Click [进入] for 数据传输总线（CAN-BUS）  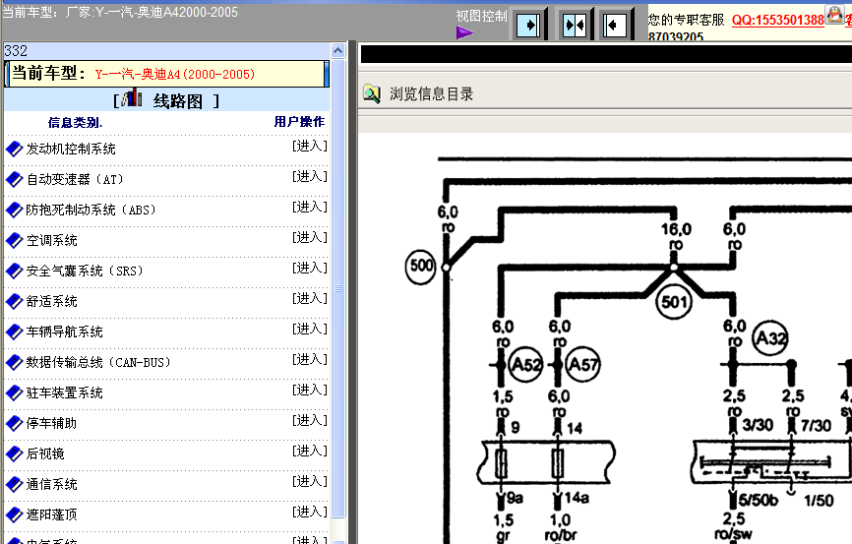tap(310, 359)
